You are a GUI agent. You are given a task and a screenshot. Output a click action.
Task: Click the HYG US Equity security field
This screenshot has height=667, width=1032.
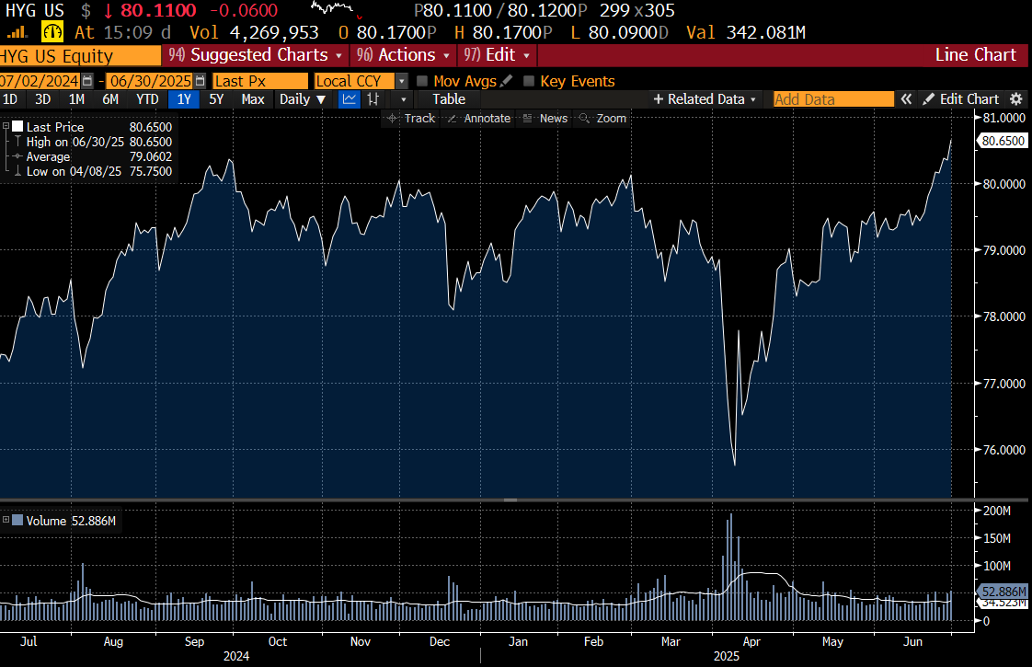coord(80,56)
